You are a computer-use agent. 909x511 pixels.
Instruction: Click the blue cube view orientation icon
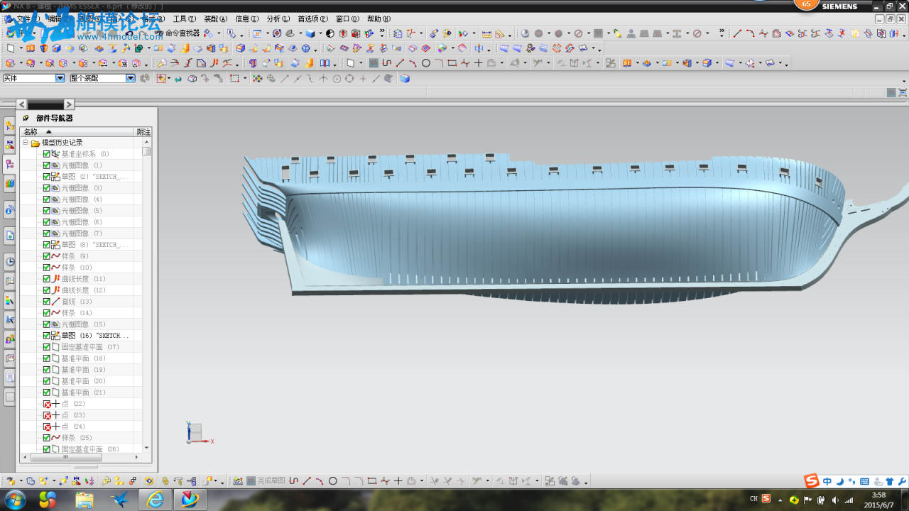point(310,33)
